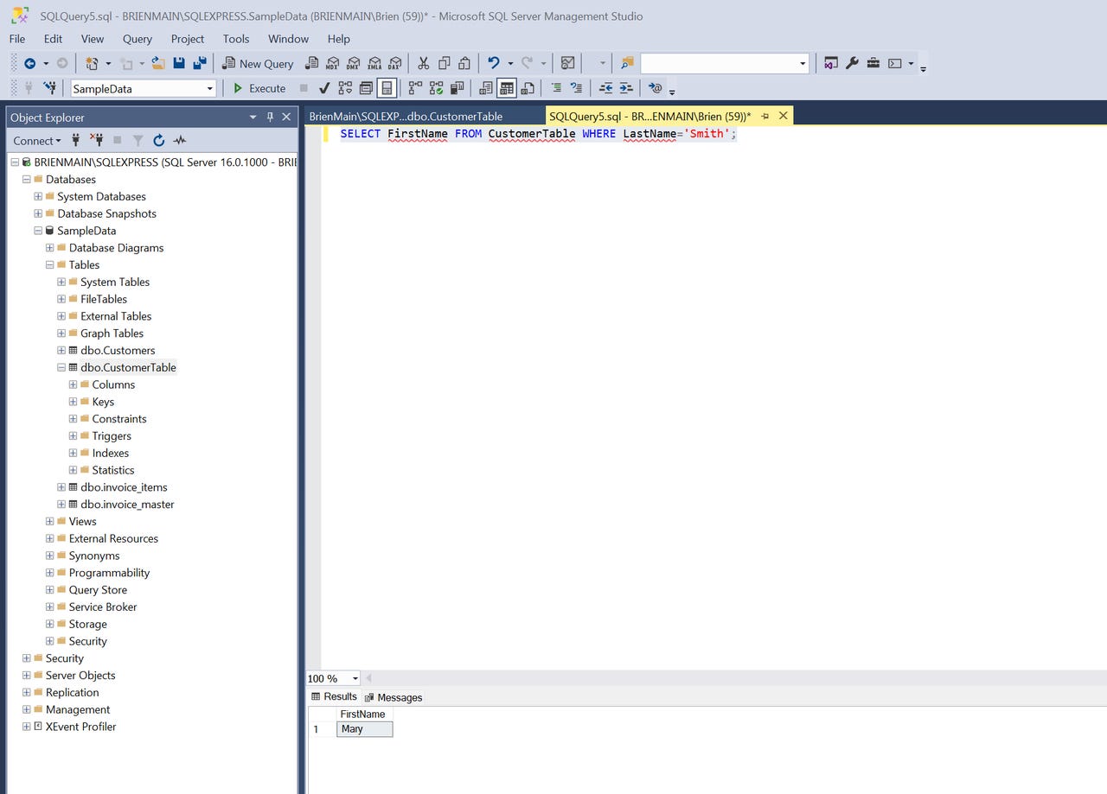Open the database selection dropdown showing SampleData
Screen dimensions: 1107x794
click(208, 88)
